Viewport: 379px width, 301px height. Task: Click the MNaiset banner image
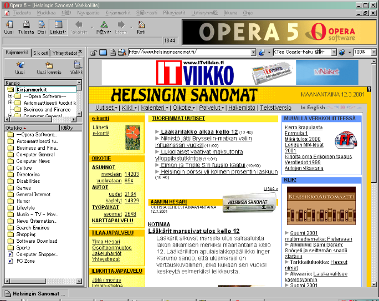[x=327, y=72]
